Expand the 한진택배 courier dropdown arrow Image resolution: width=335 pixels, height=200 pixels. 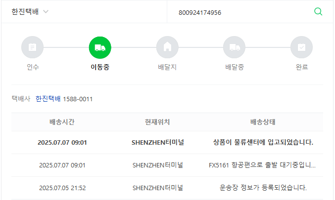(46, 11)
